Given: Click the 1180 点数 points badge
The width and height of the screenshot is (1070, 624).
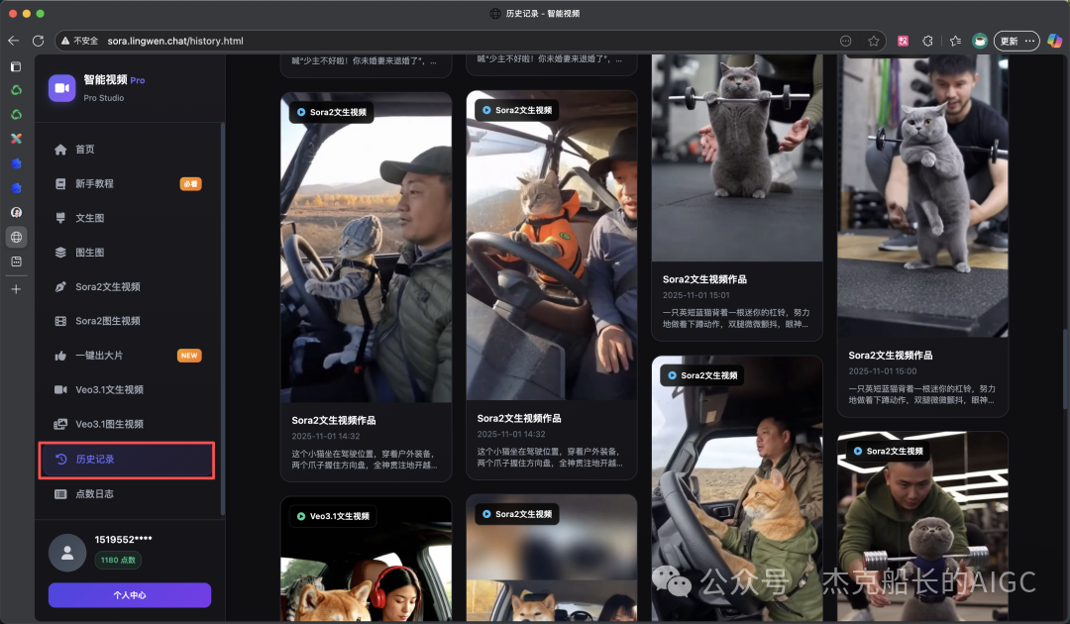Looking at the screenshot, I should tap(118, 560).
